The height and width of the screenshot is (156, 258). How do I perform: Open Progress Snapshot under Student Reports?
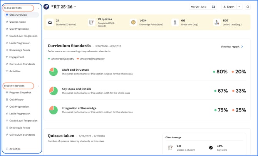coord(20,93)
